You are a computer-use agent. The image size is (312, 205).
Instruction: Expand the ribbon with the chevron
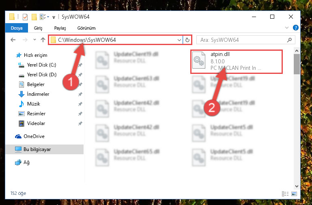[x=287, y=28]
